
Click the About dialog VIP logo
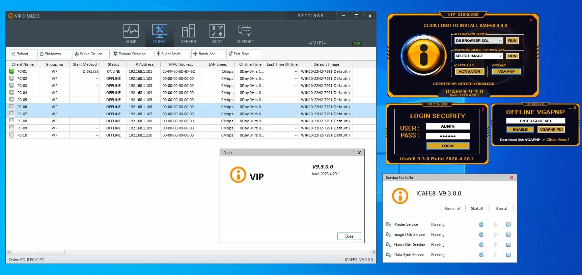[x=238, y=175]
